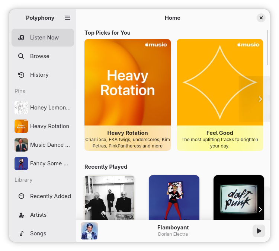The width and height of the screenshot is (279, 251).
Task: Click the uplifting tracks description text
Action: (x=220, y=143)
